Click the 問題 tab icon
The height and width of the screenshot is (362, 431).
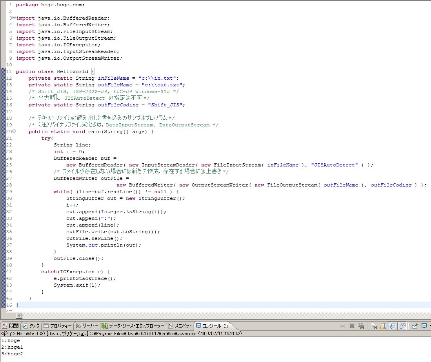click(x=5, y=326)
